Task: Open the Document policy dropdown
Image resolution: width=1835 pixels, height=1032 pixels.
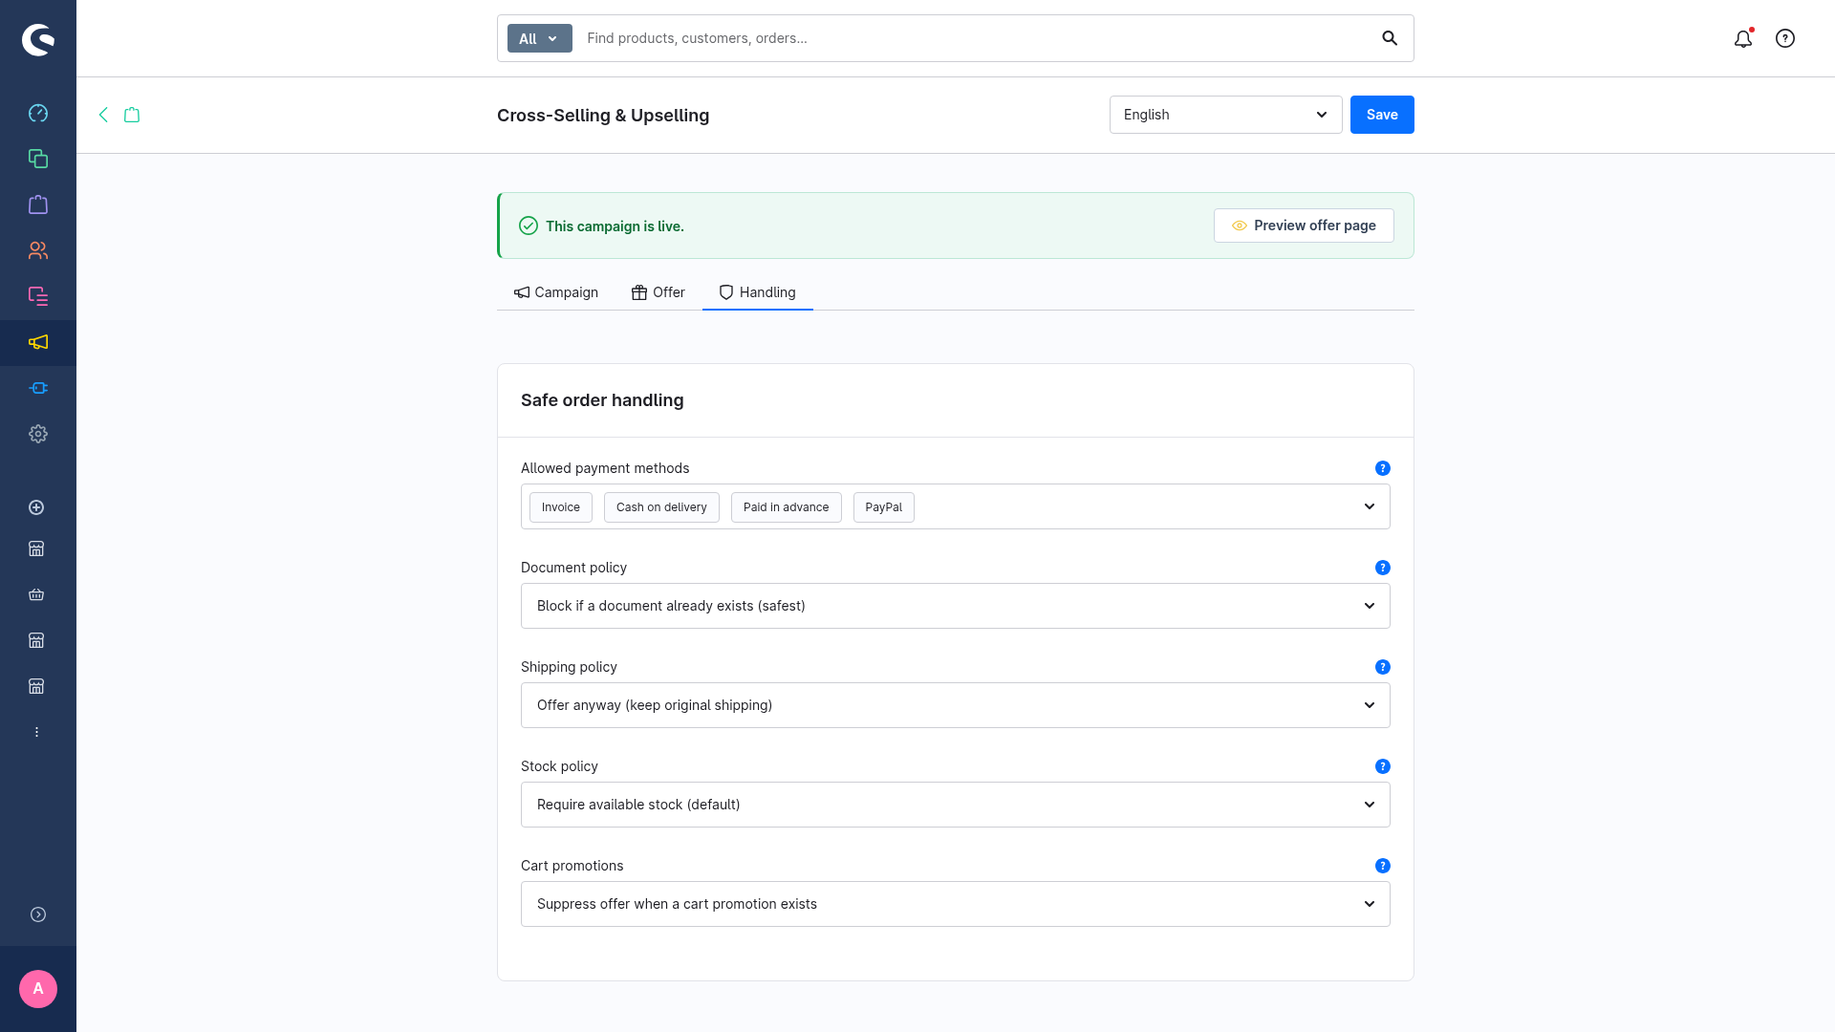Action: (956, 606)
